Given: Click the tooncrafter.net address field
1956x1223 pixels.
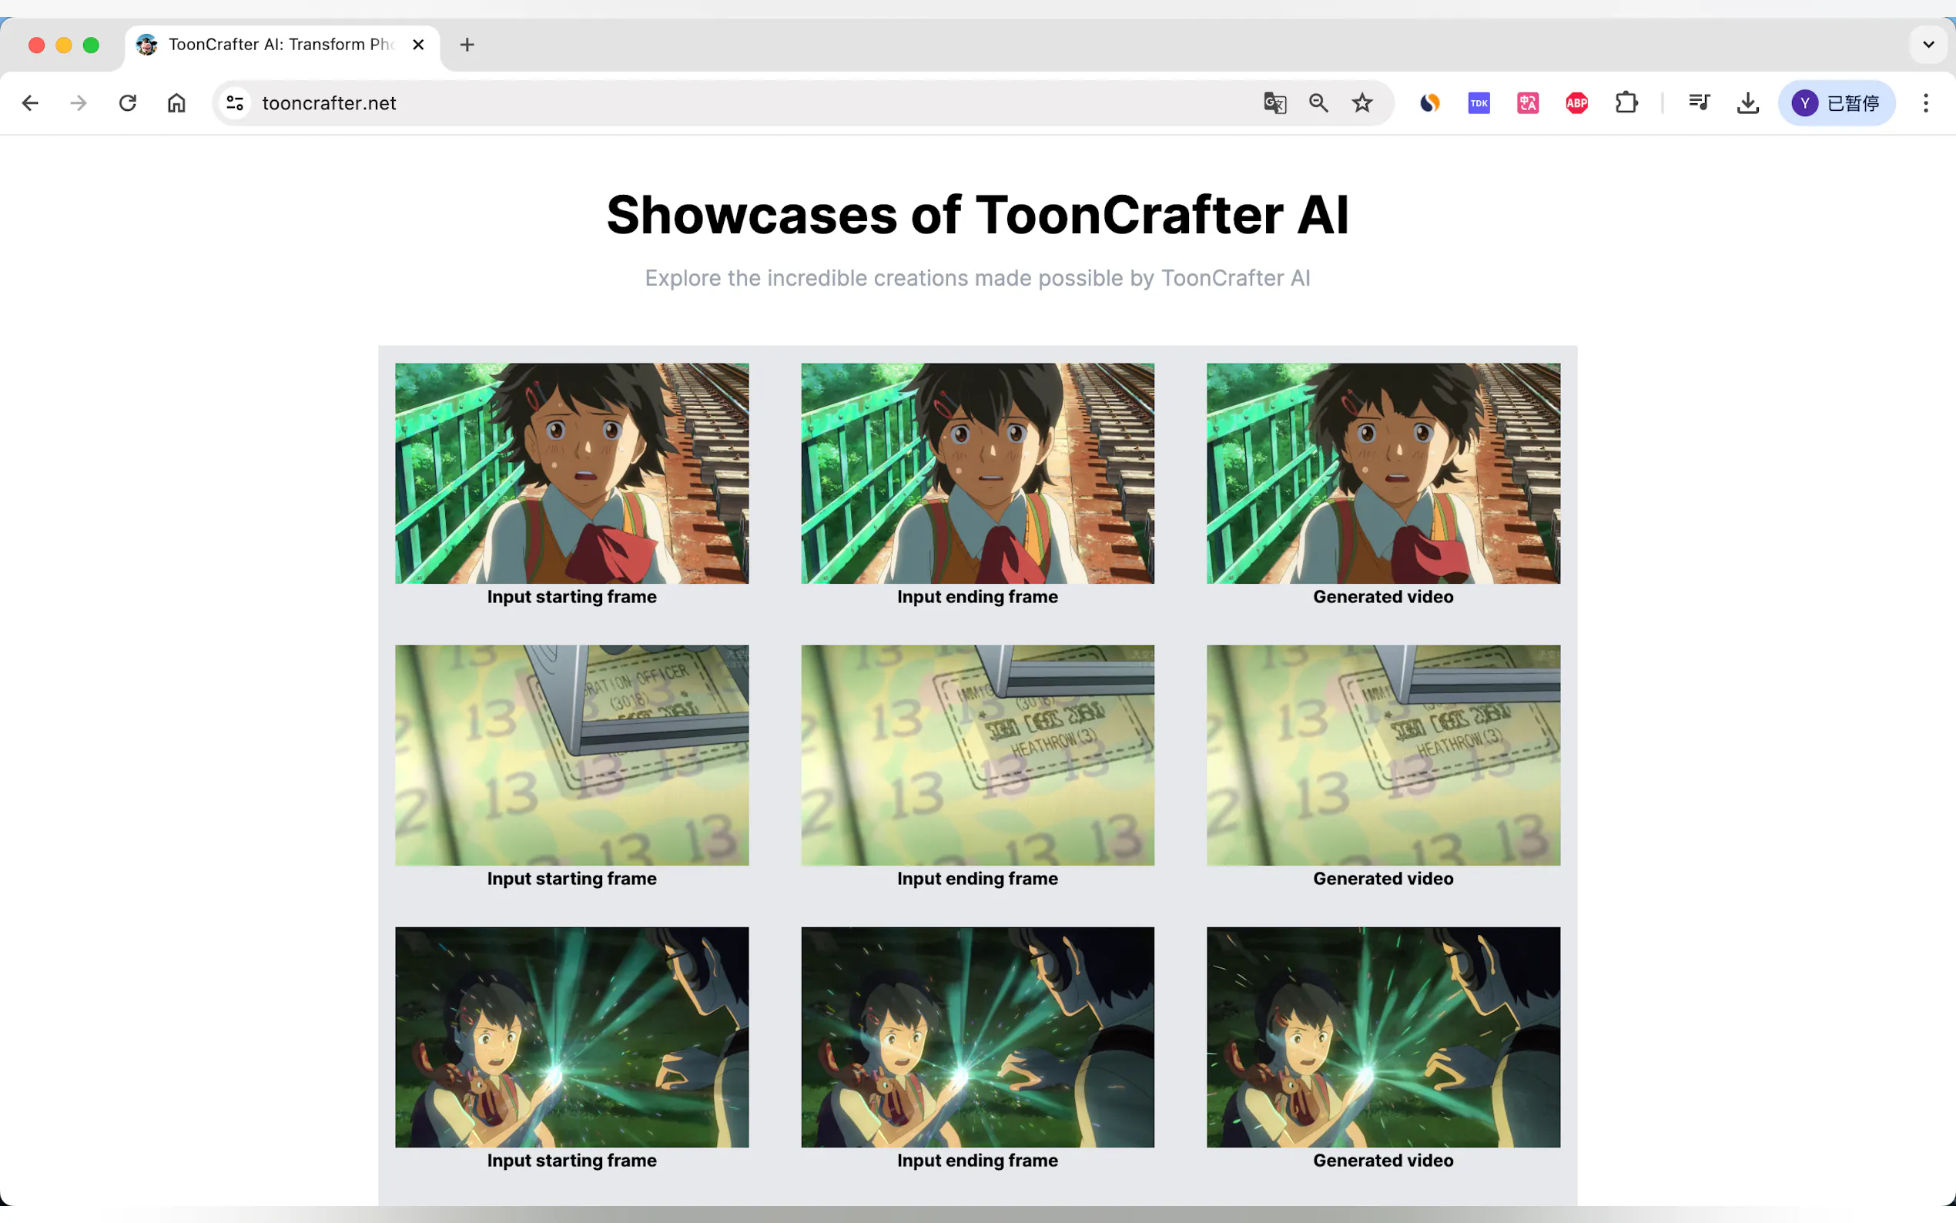Looking at the screenshot, I should (728, 102).
